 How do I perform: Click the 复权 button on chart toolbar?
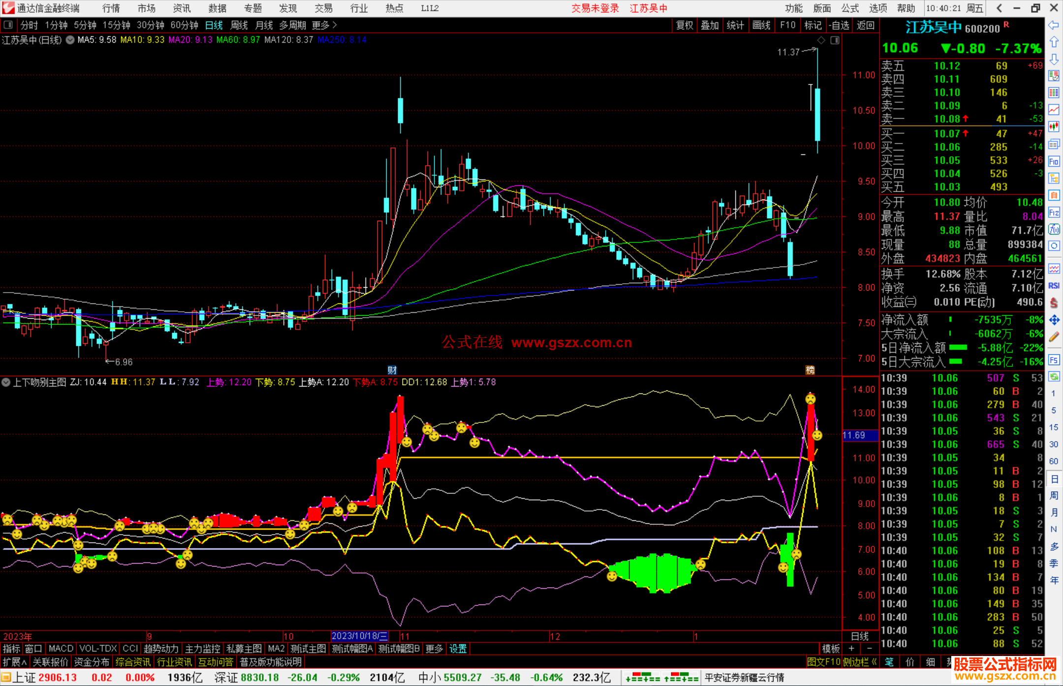(x=685, y=25)
